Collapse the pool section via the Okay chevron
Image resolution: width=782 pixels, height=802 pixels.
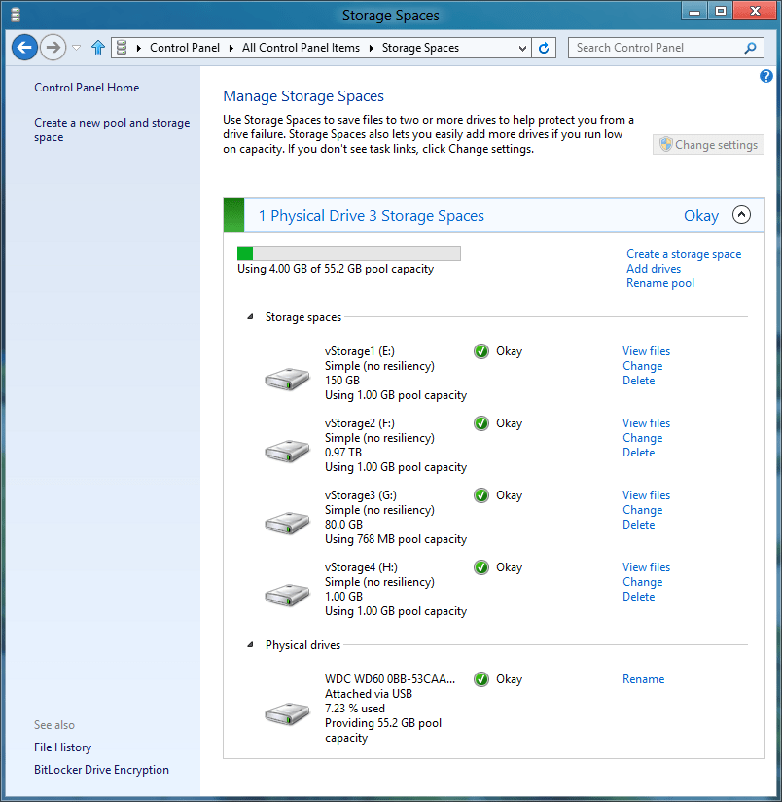[741, 215]
